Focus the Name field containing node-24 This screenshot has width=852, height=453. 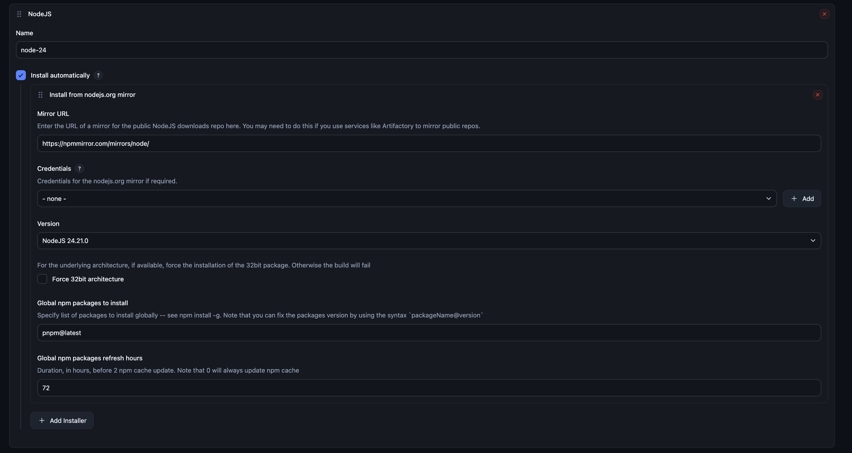422,50
